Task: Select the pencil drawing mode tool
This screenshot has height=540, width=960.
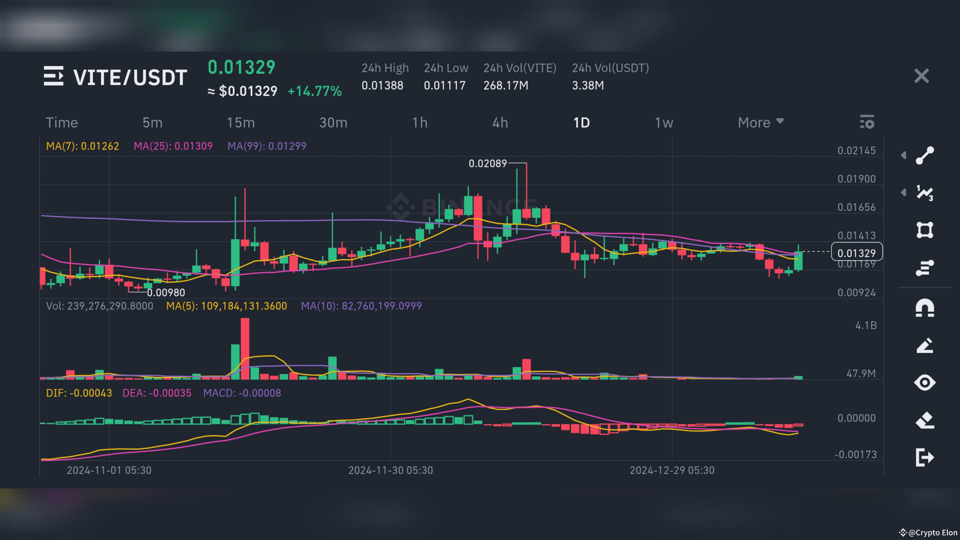Action: [x=925, y=345]
